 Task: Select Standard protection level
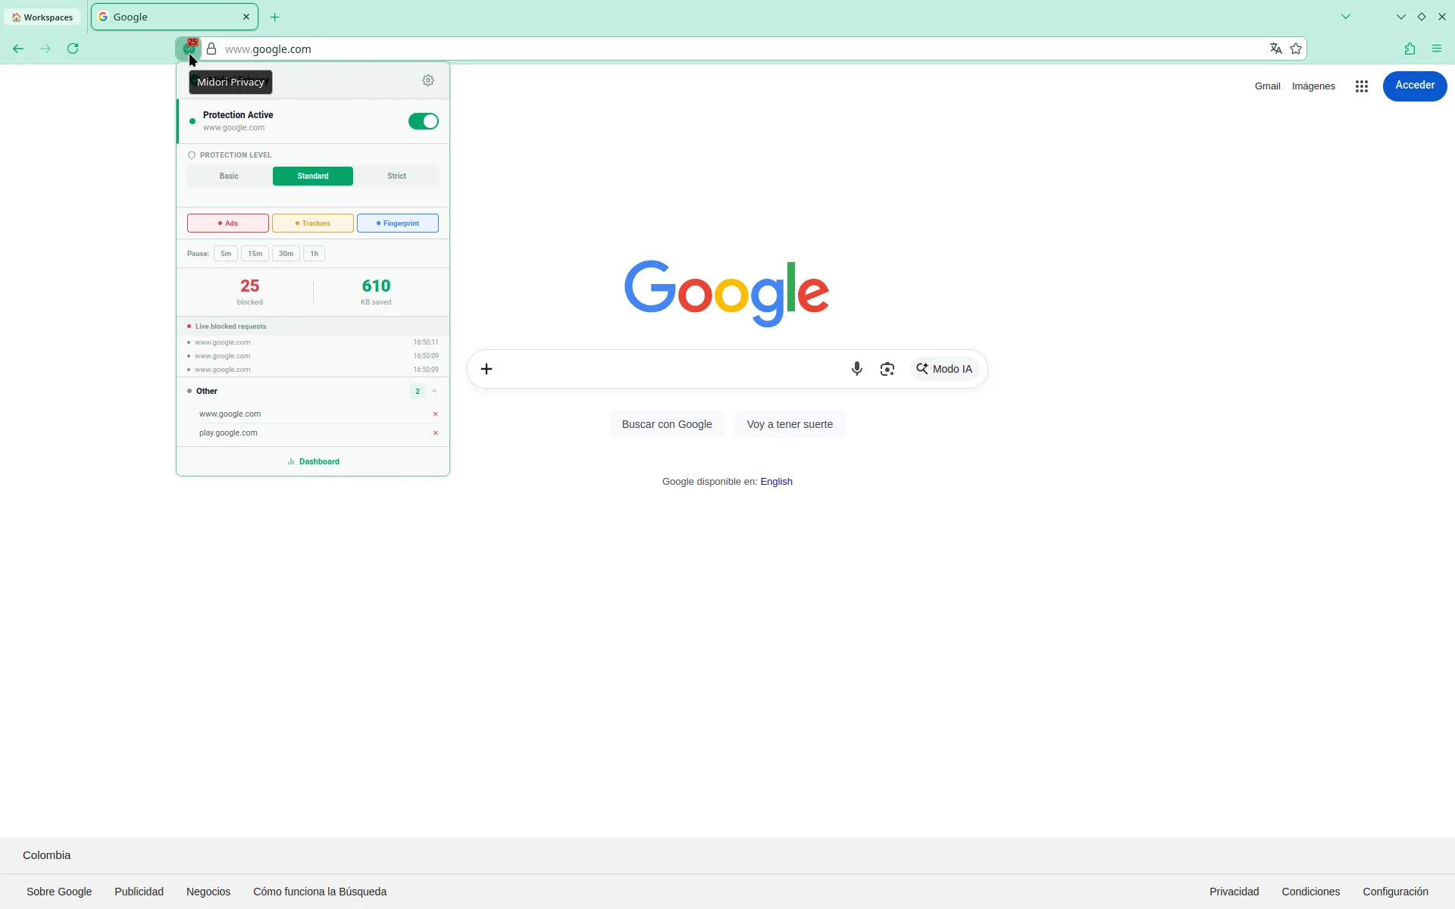(x=313, y=176)
